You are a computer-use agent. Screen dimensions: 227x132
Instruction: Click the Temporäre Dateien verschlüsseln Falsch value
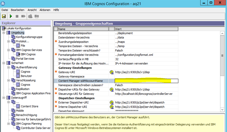click(x=119, y=51)
